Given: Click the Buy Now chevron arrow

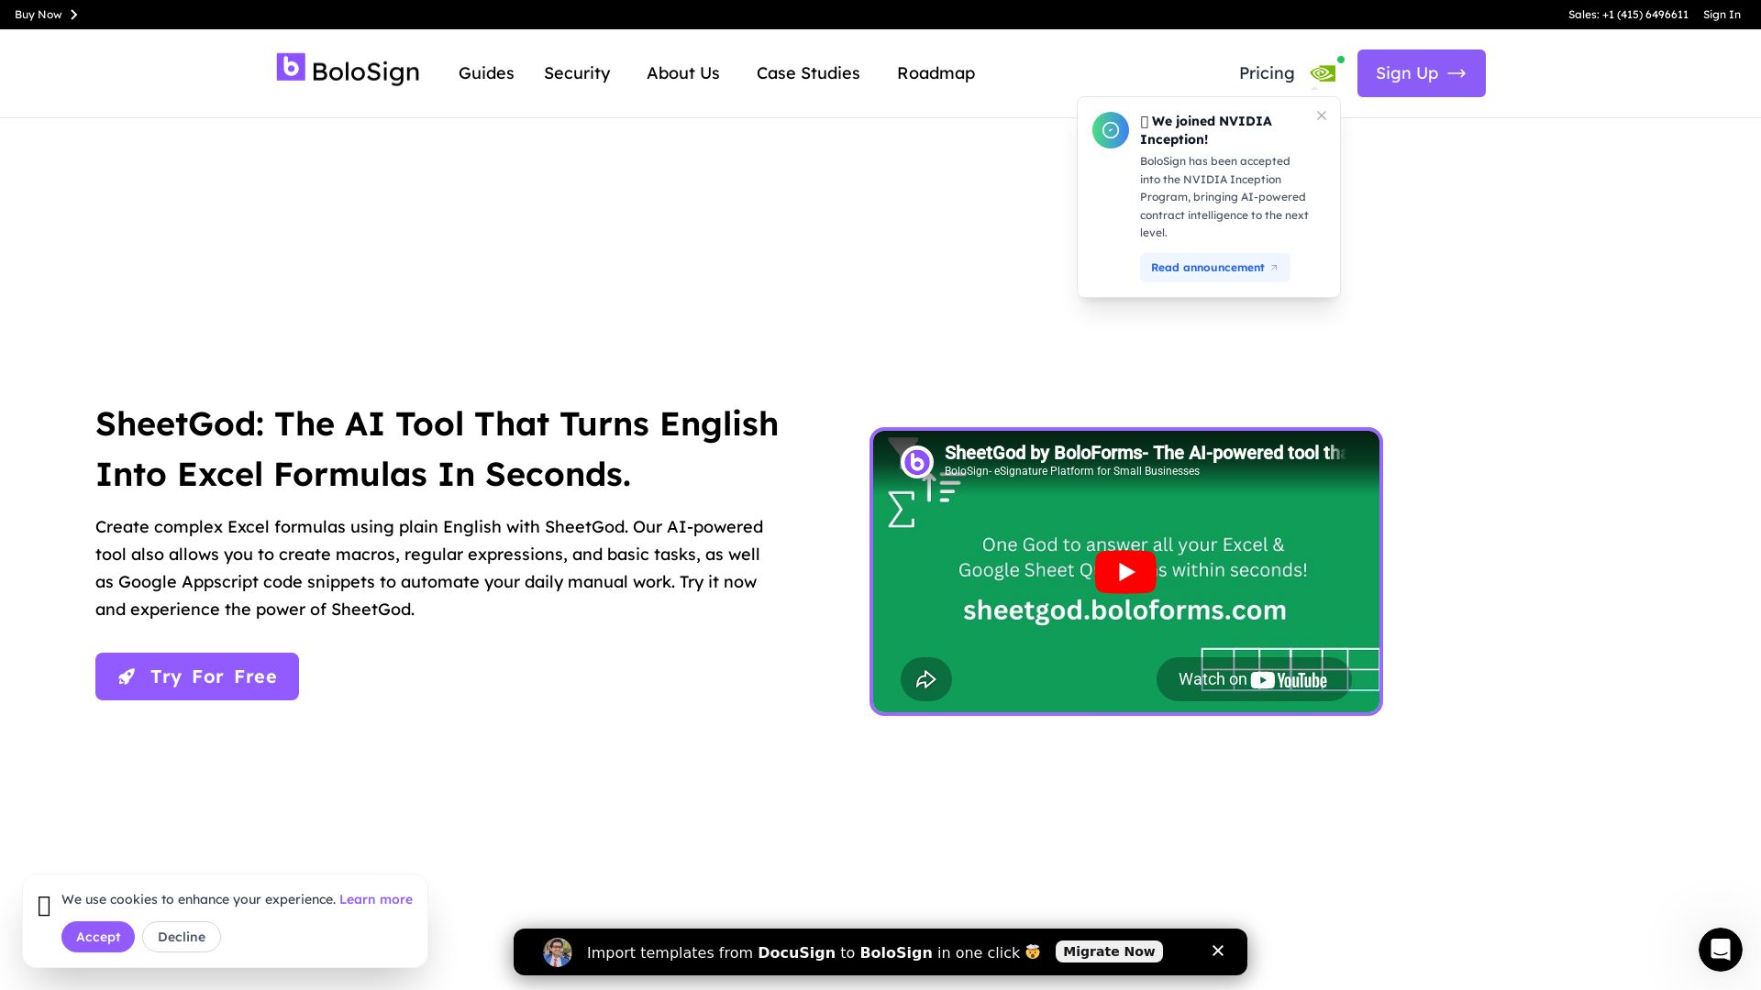Looking at the screenshot, I should pos(74,15).
